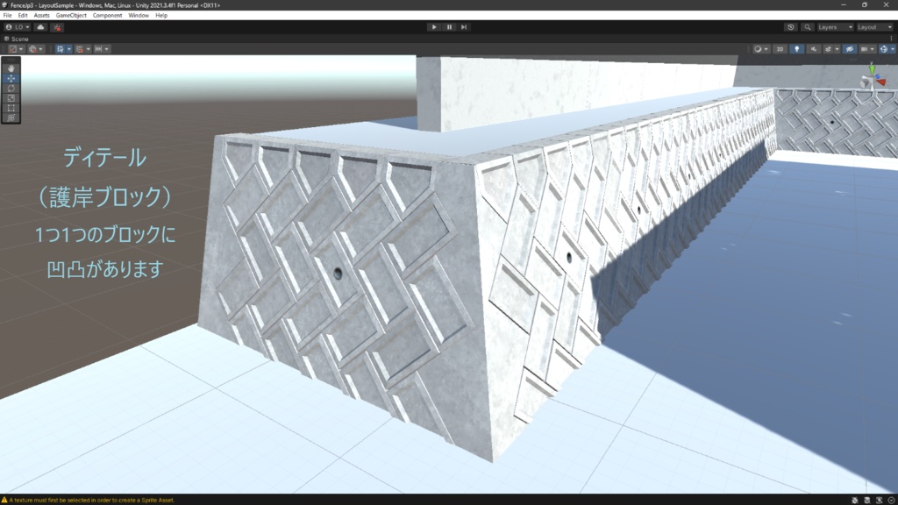Click the drag handle of tools overlay
898x505 pixels.
coord(11,60)
